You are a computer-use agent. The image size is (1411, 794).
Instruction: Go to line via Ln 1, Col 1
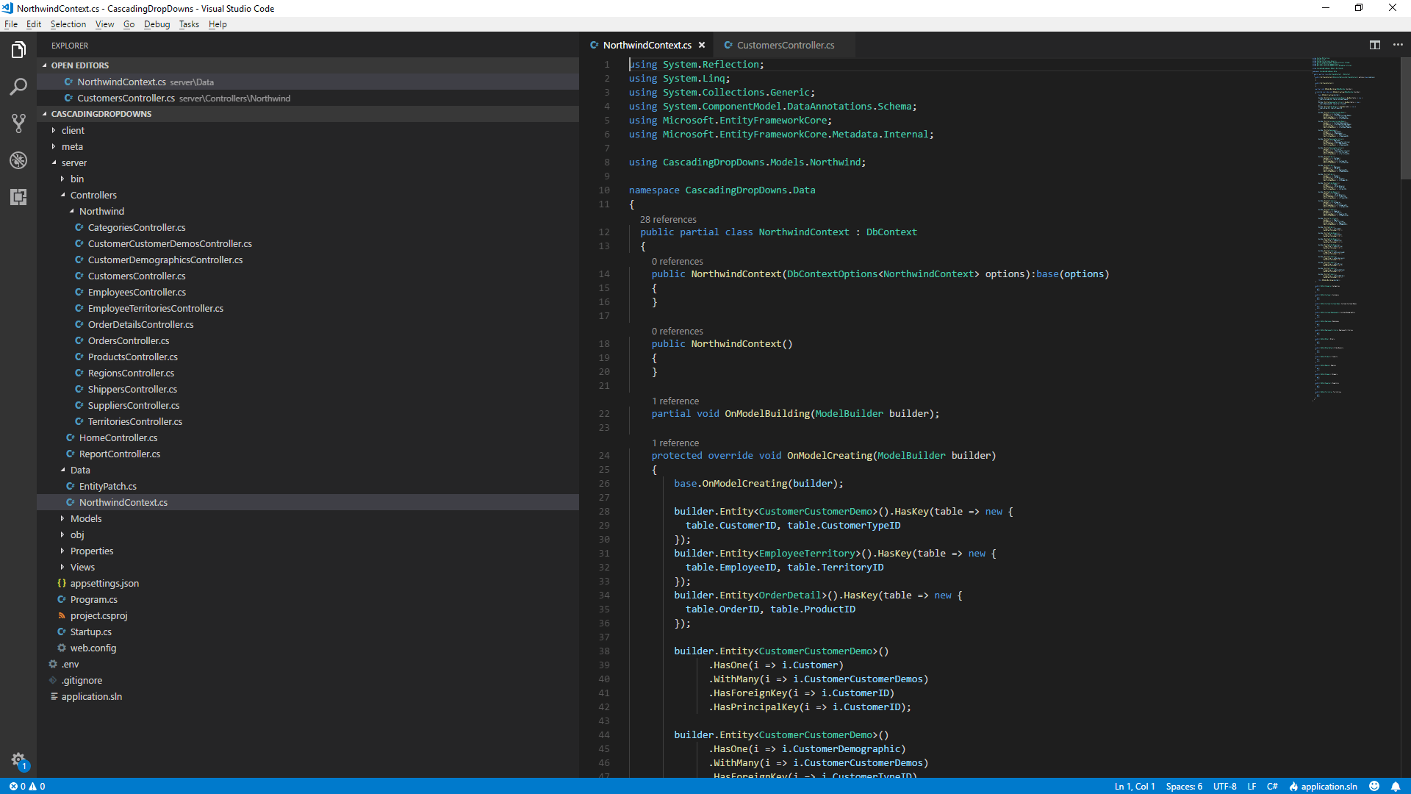1135,786
